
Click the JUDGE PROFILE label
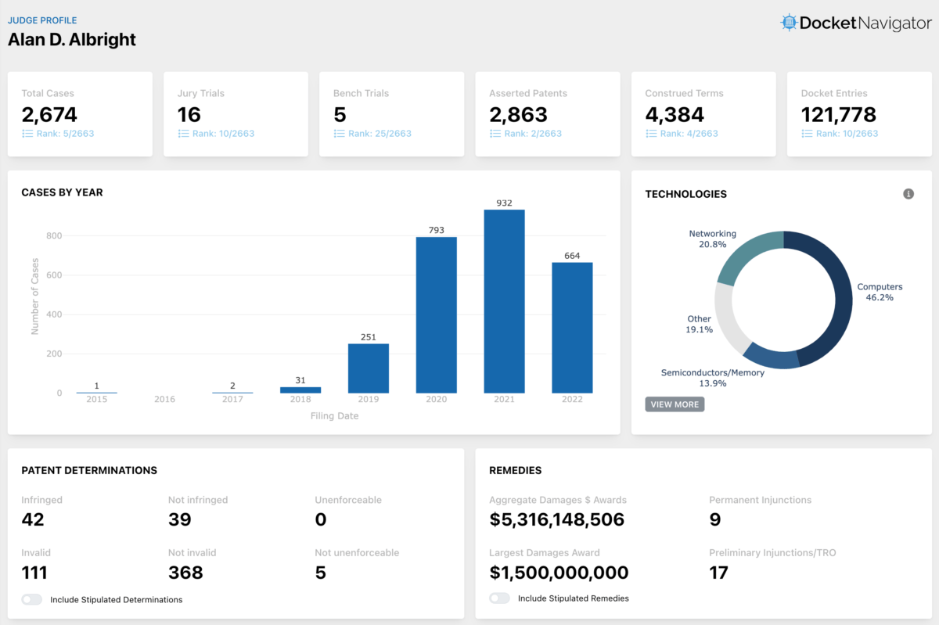coord(42,20)
